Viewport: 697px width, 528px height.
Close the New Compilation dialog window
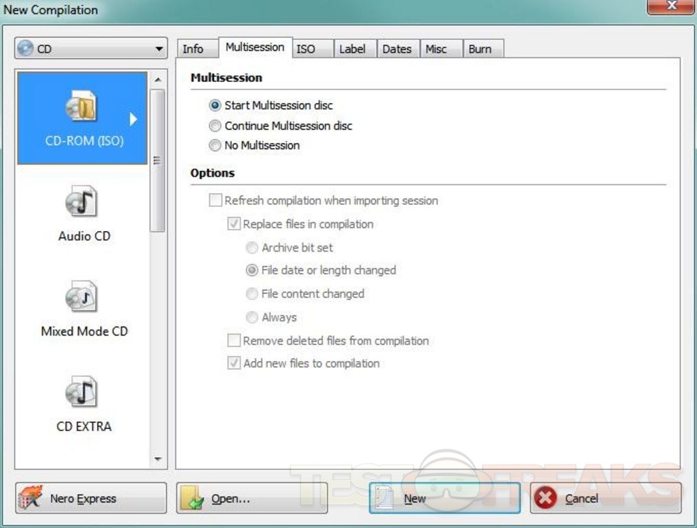(x=671, y=8)
